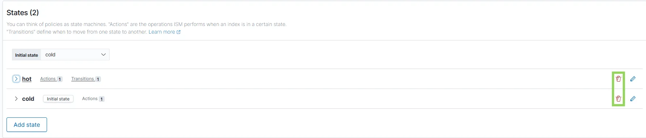
Task: Edit the hot state with pencil icon
Action: (633, 79)
